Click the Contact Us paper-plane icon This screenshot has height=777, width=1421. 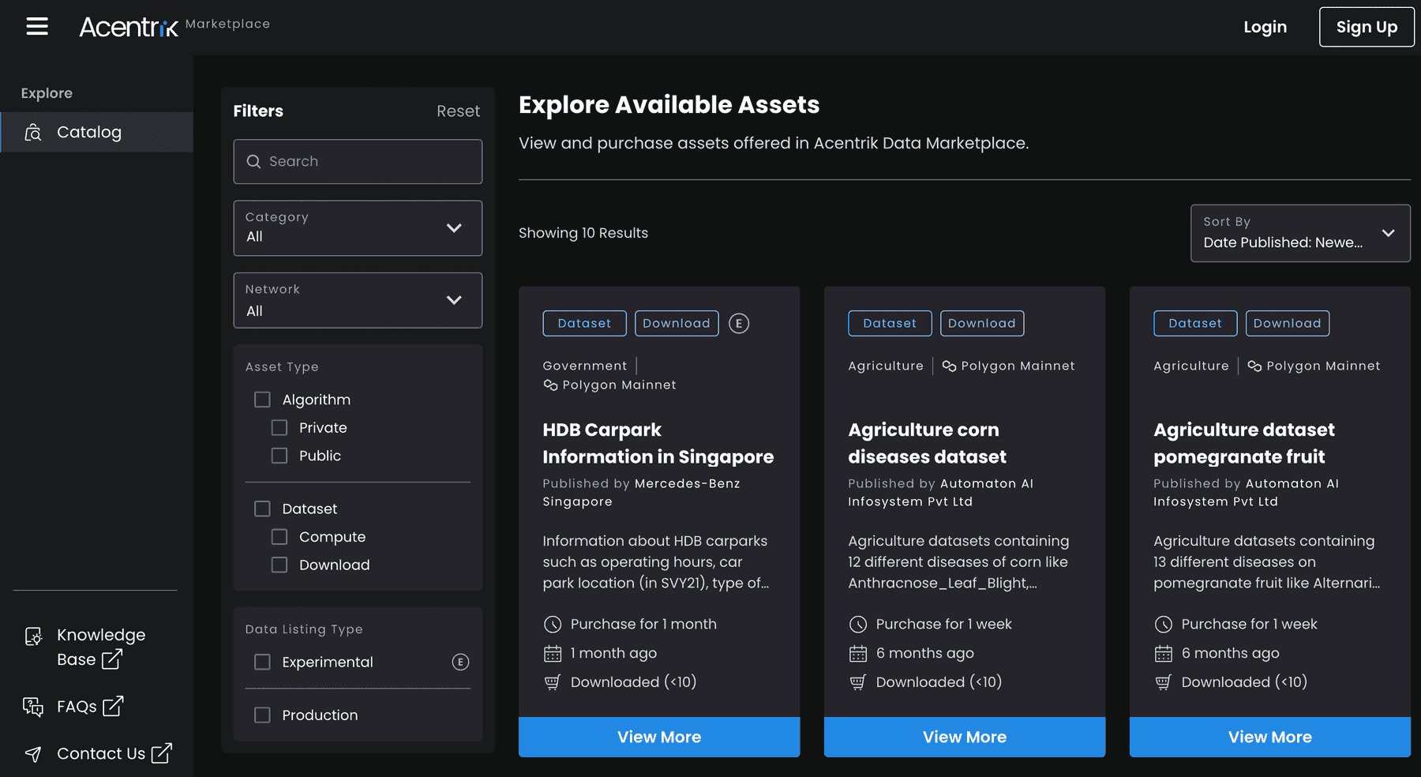(33, 754)
